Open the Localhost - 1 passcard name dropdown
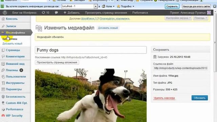Viewport: 217px width, 122px height. click(96, 6)
